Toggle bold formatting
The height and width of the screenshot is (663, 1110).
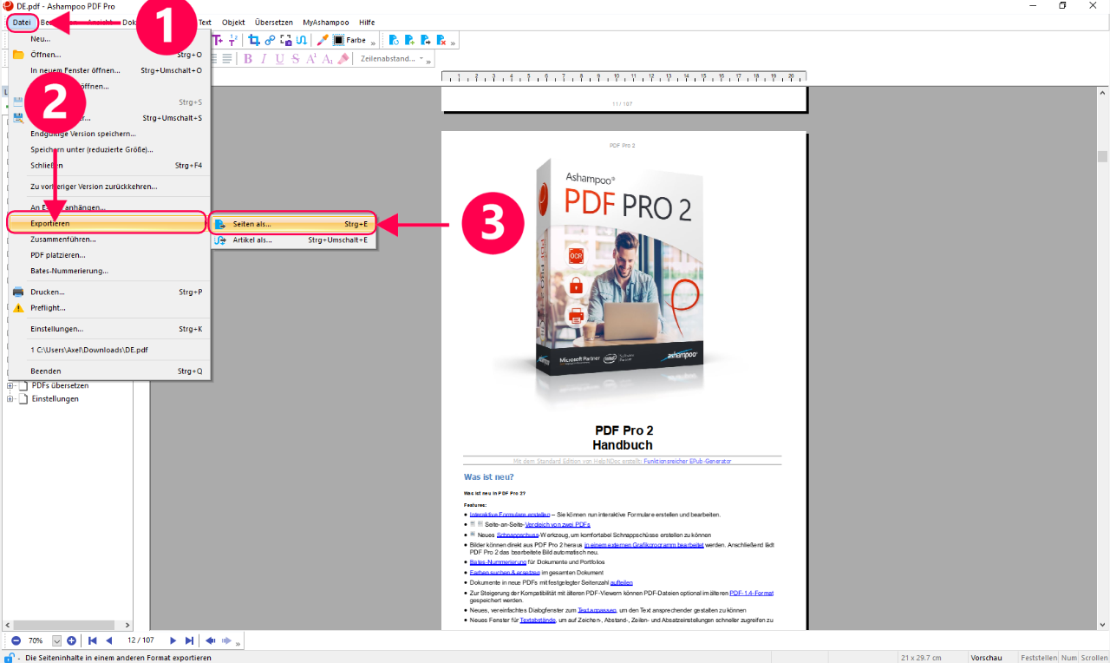click(x=248, y=58)
